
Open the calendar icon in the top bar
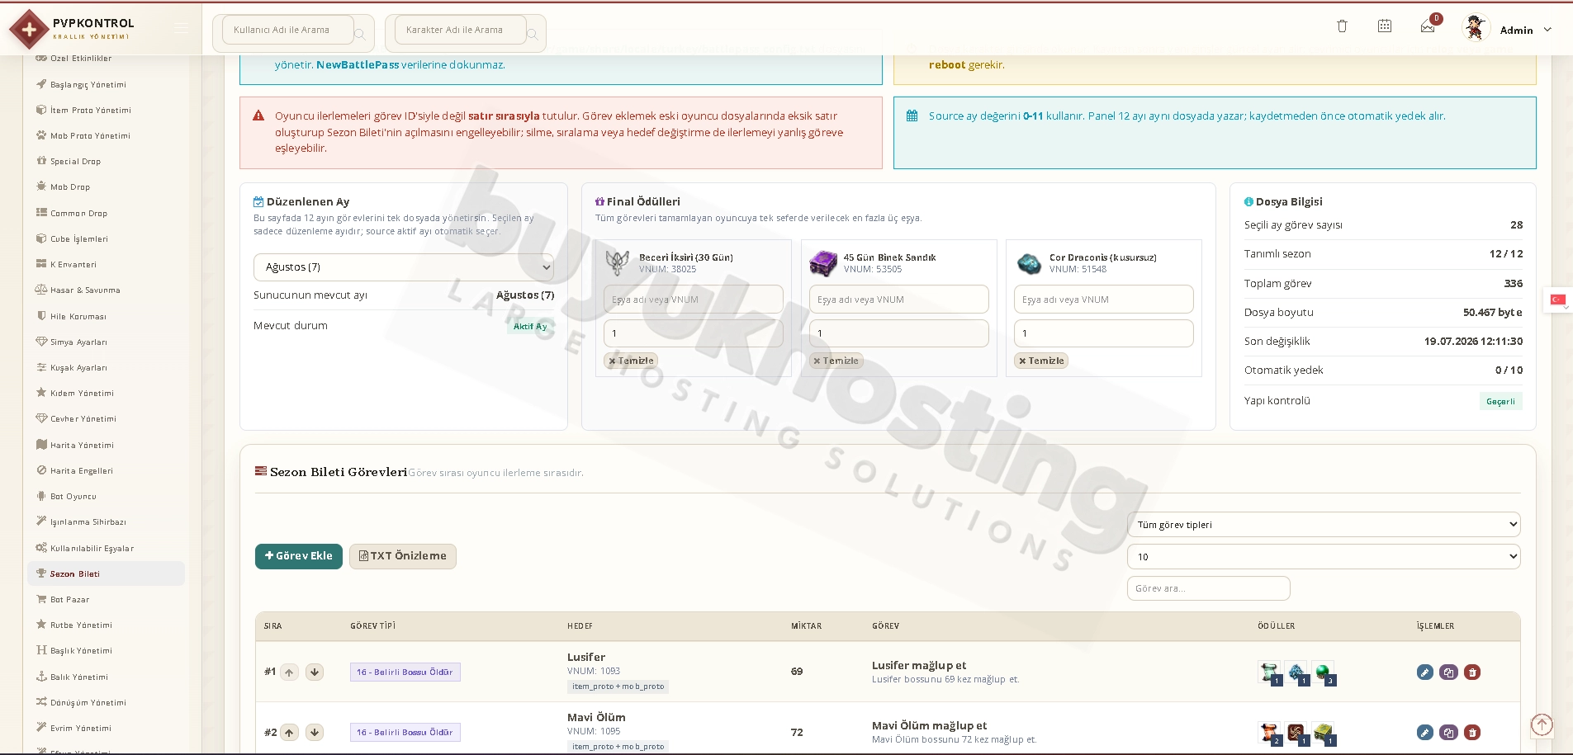pyautogui.click(x=1385, y=26)
